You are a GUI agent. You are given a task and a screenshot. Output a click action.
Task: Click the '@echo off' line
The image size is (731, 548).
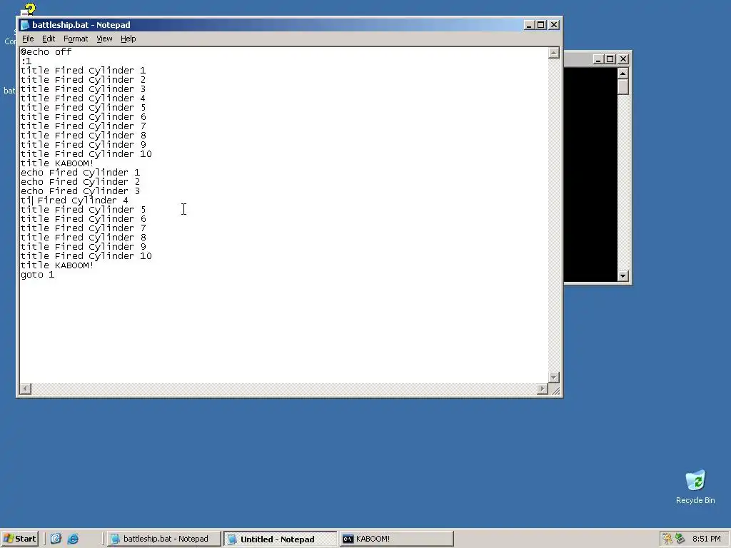pyautogui.click(x=46, y=51)
